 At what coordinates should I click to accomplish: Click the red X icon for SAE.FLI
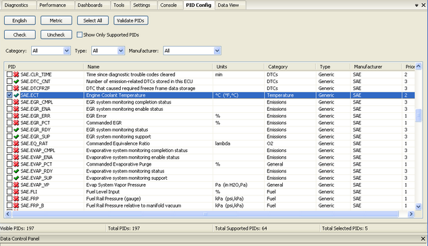16,192
